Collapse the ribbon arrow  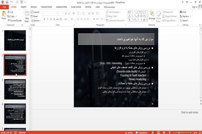click(200, 25)
